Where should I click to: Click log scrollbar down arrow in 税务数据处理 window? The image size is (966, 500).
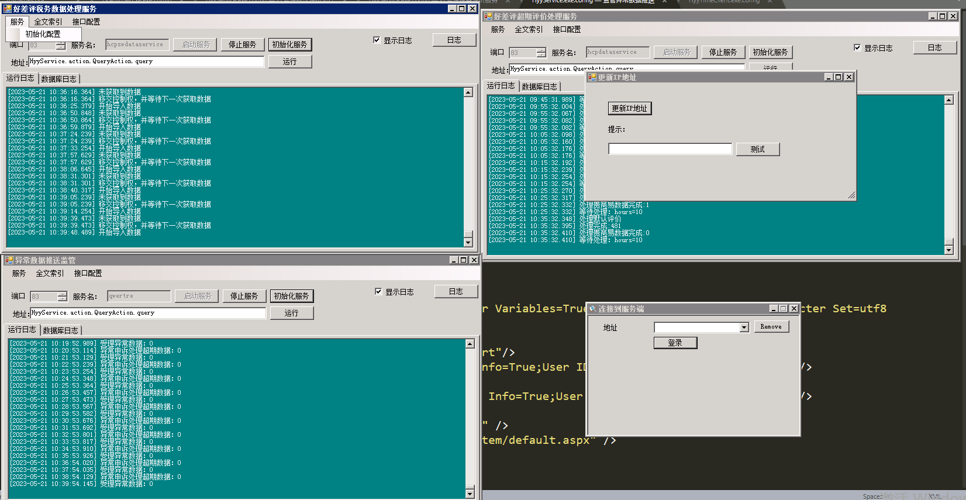coord(468,242)
